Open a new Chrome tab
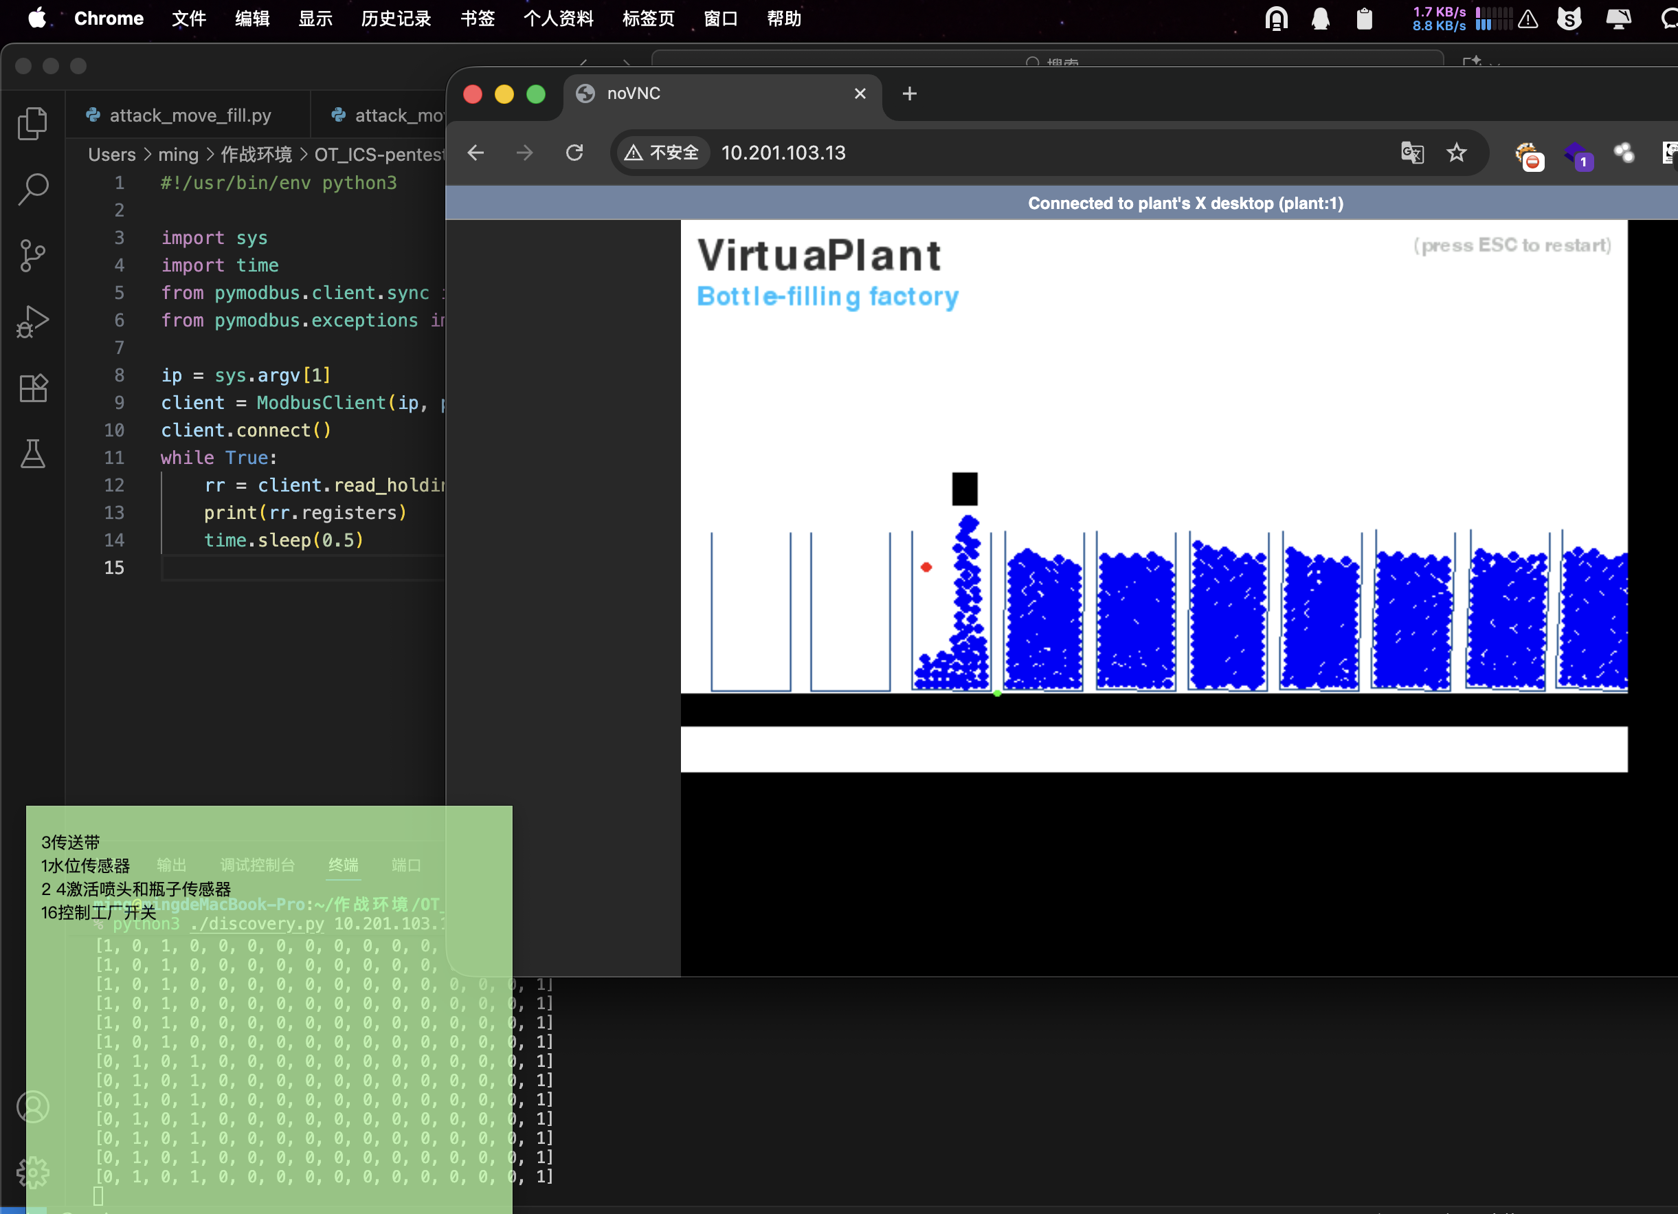The image size is (1678, 1214). click(909, 94)
